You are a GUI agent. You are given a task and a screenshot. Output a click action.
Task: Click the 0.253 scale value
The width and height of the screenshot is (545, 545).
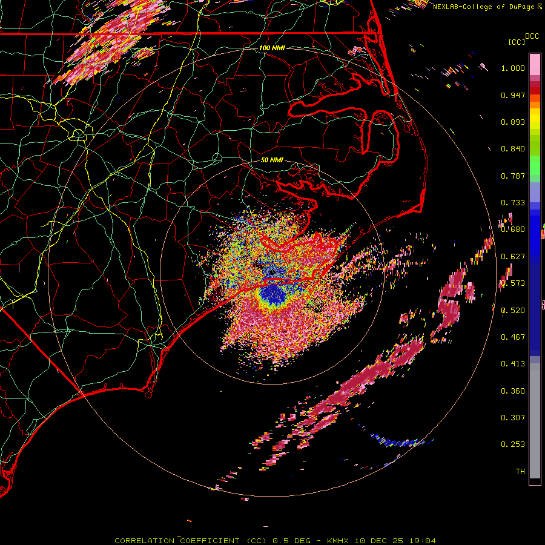513,444
